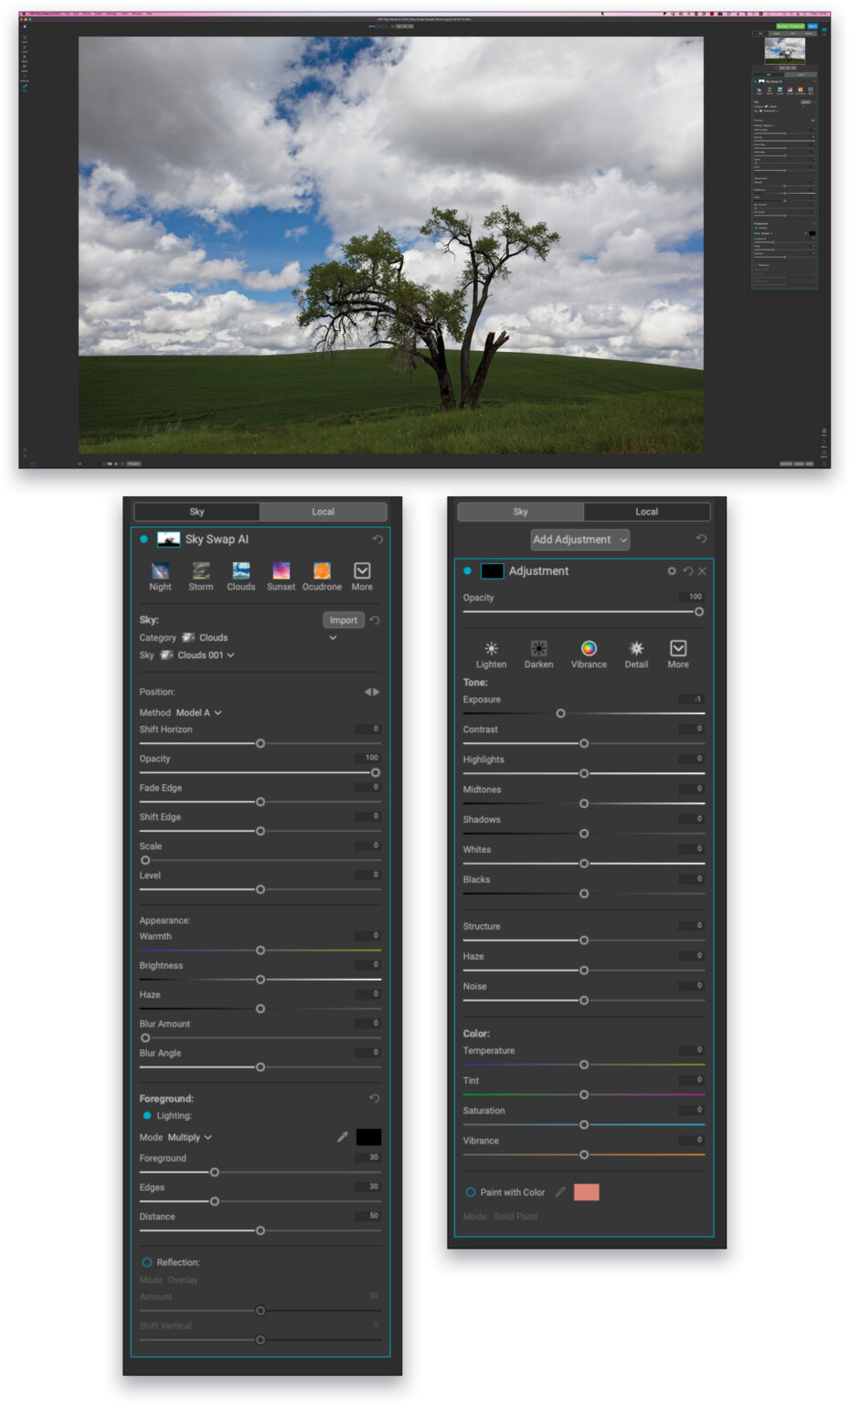The height and width of the screenshot is (1404, 850).
Task: Select the Storm sky category icon
Action: pyautogui.click(x=200, y=571)
